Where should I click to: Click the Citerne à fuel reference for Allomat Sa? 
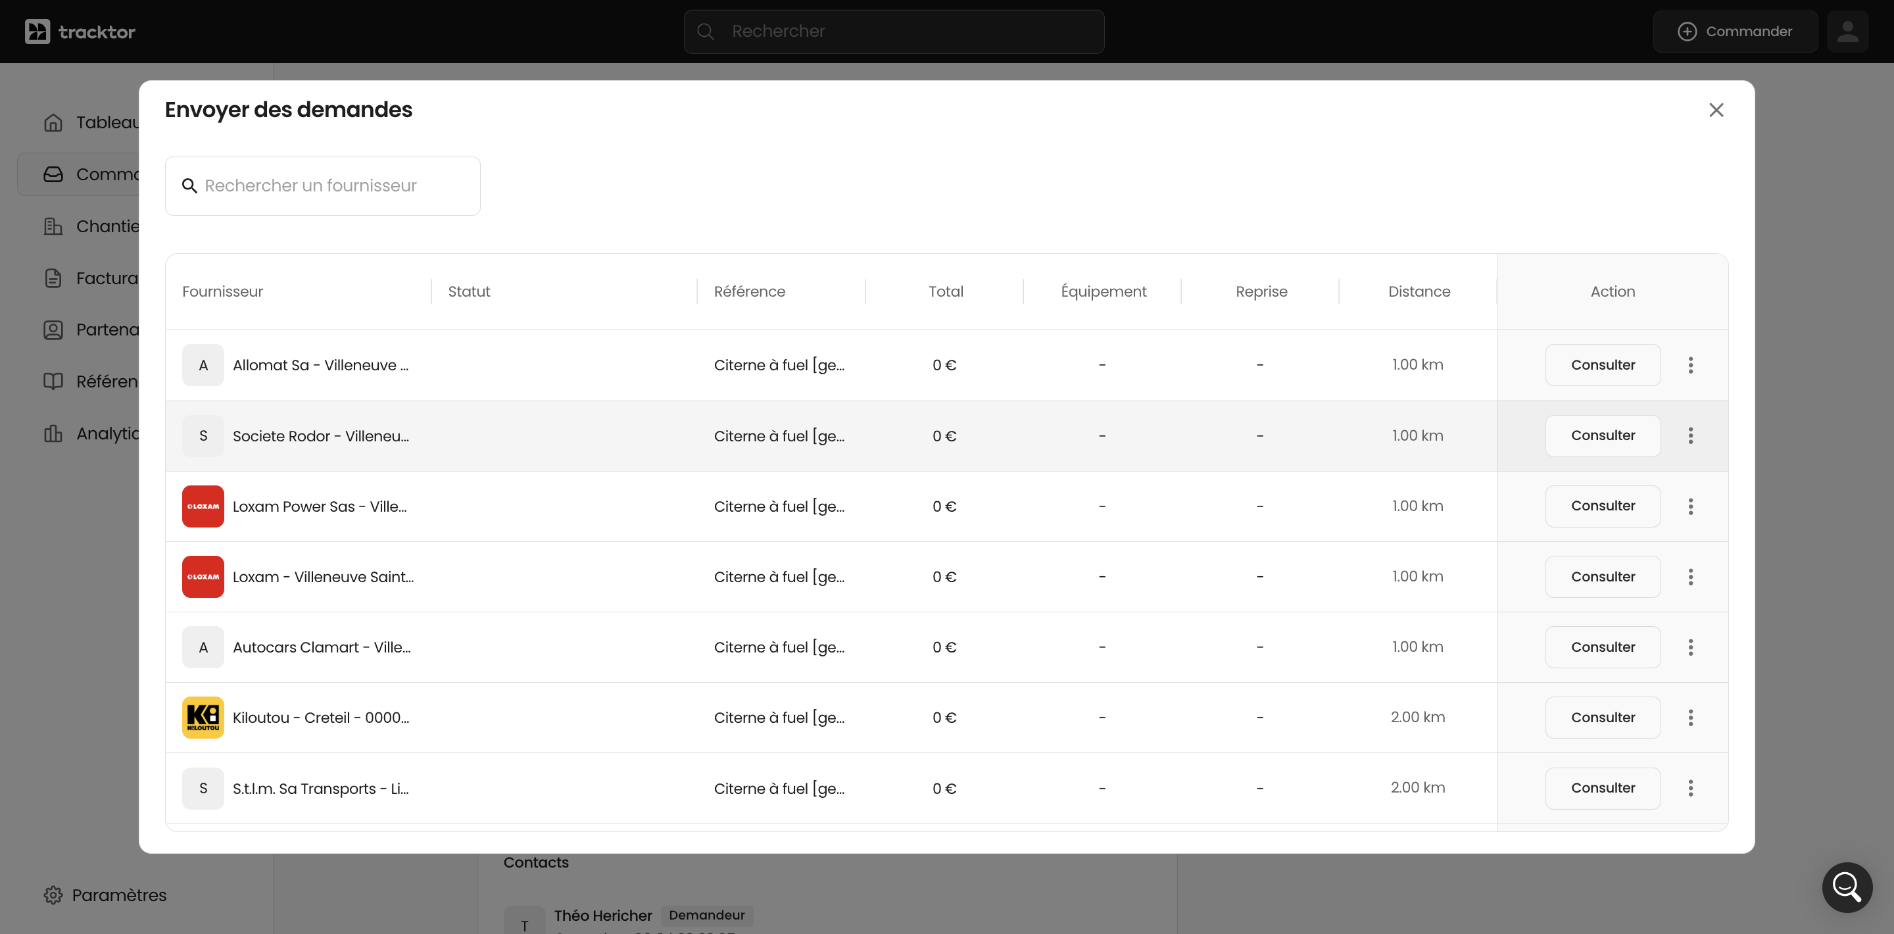pyautogui.click(x=779, y=365)
